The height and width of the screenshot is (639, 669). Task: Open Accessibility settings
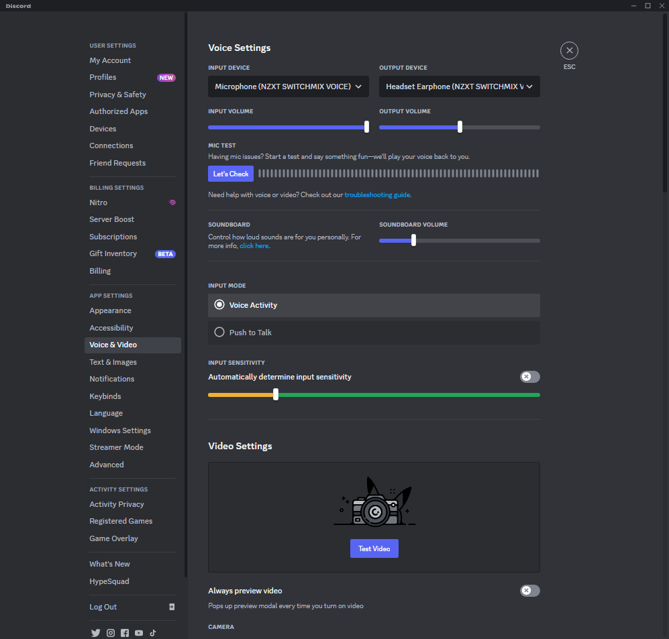133,328
